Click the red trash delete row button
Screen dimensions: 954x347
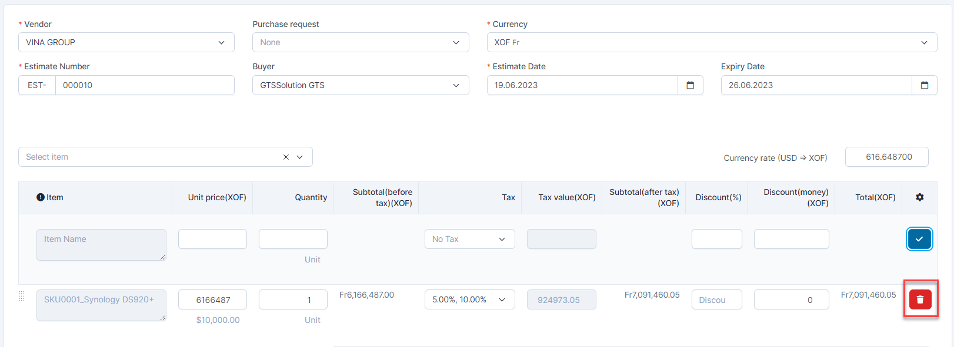(x=920, y=299)
